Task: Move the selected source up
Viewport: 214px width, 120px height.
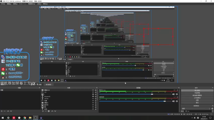Action: tap(52, 111)
